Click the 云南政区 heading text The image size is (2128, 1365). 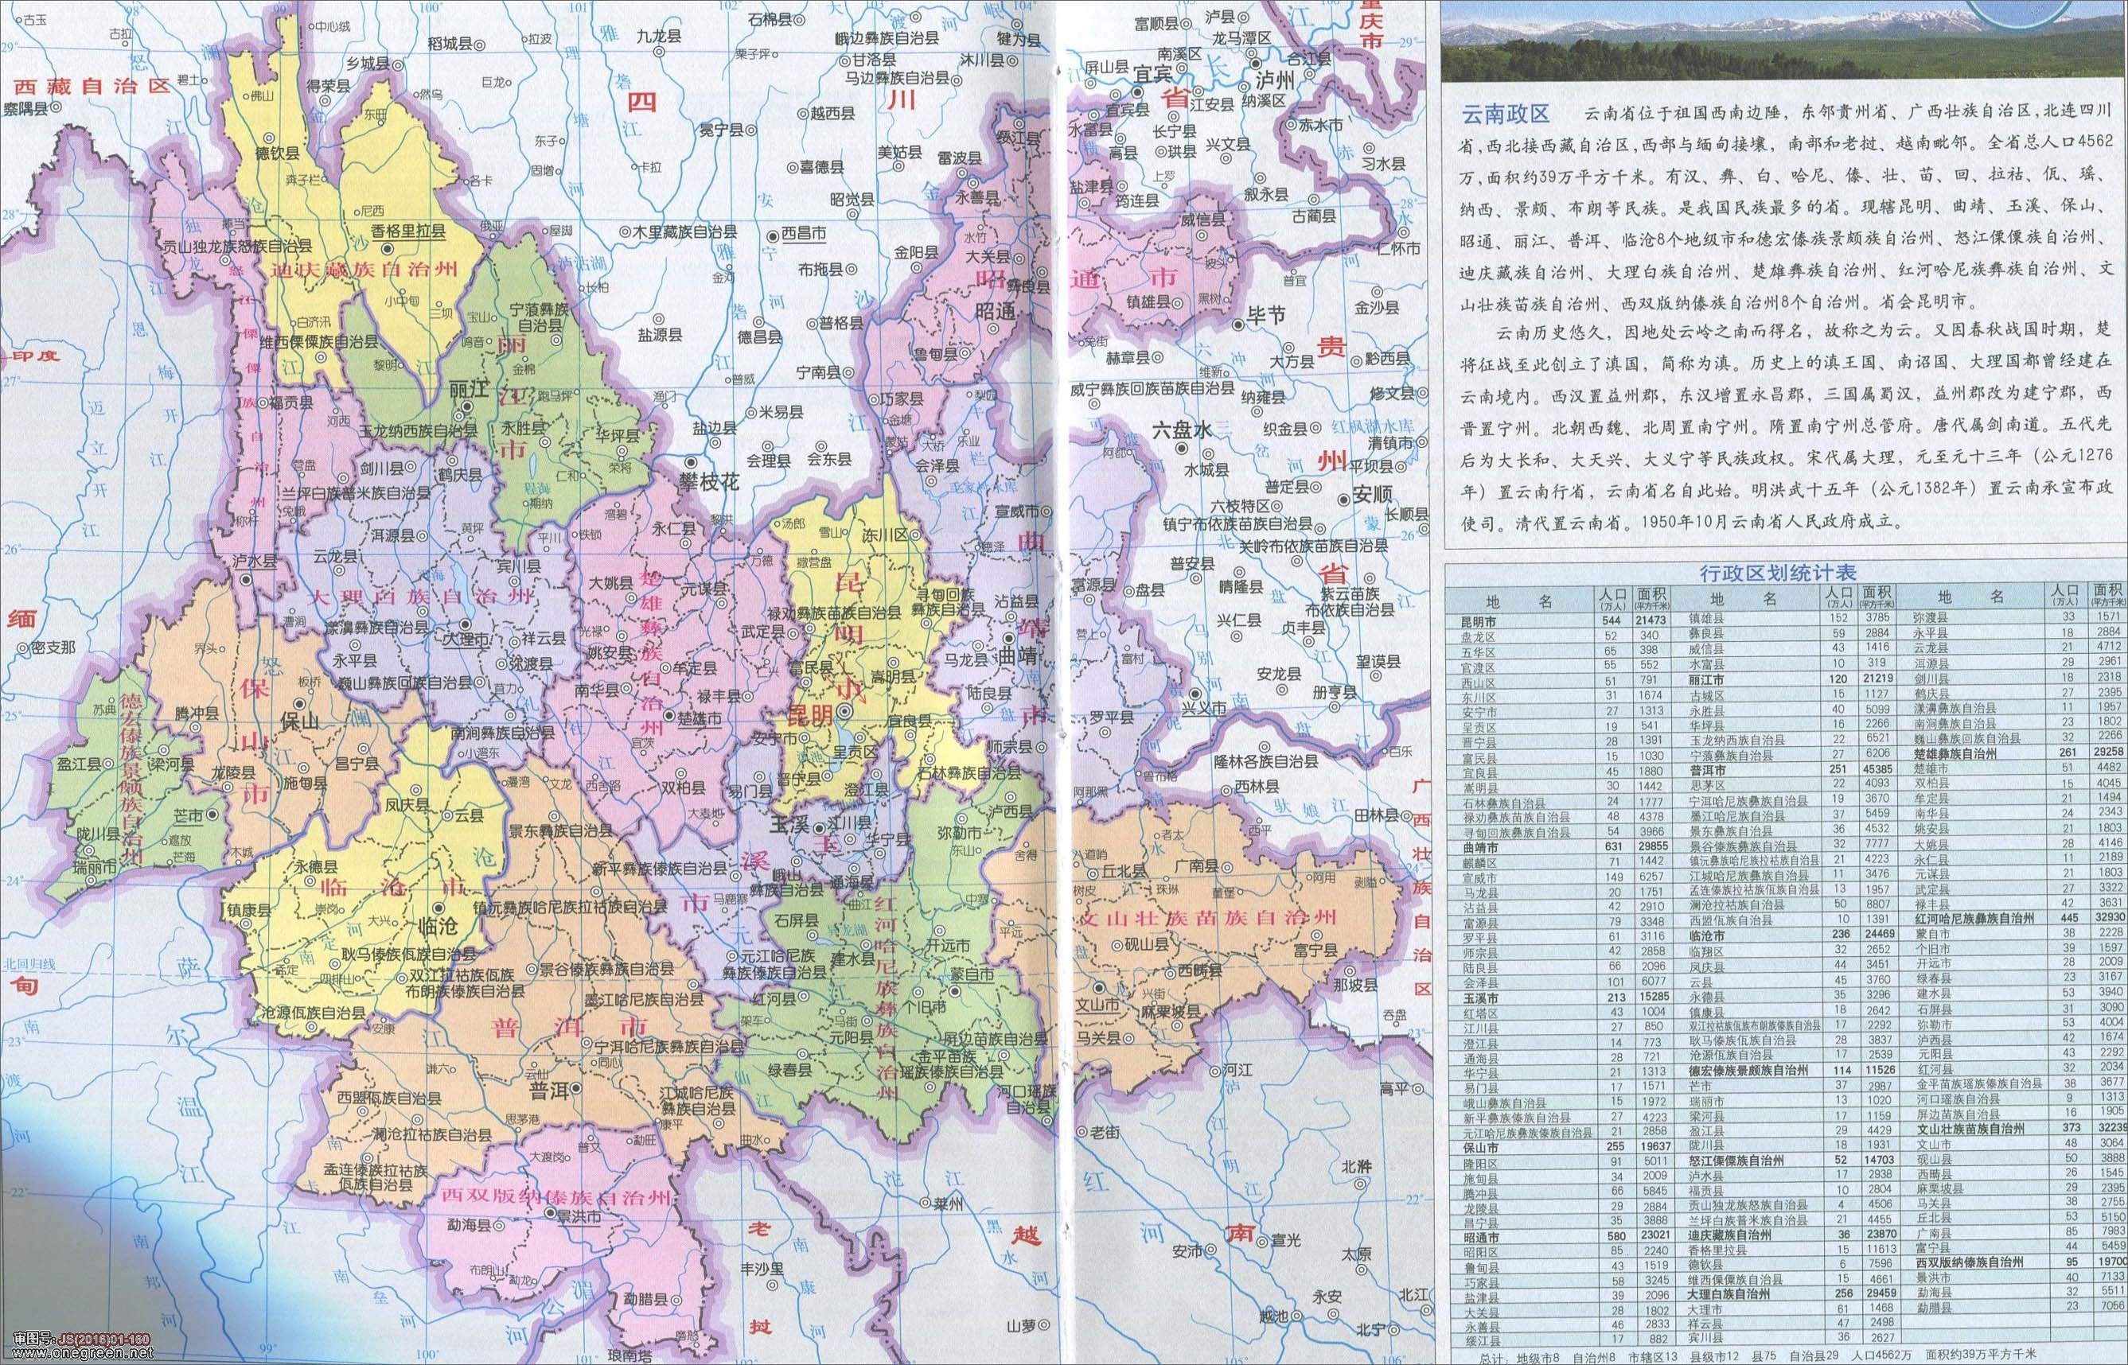(1505, 115)
